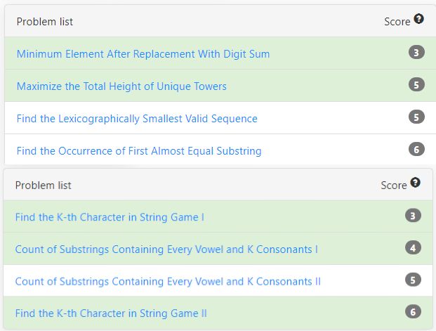This screenshot has width=436, height=331.
Task: Click the first Problem list header
Action: (x=45, y=22)
